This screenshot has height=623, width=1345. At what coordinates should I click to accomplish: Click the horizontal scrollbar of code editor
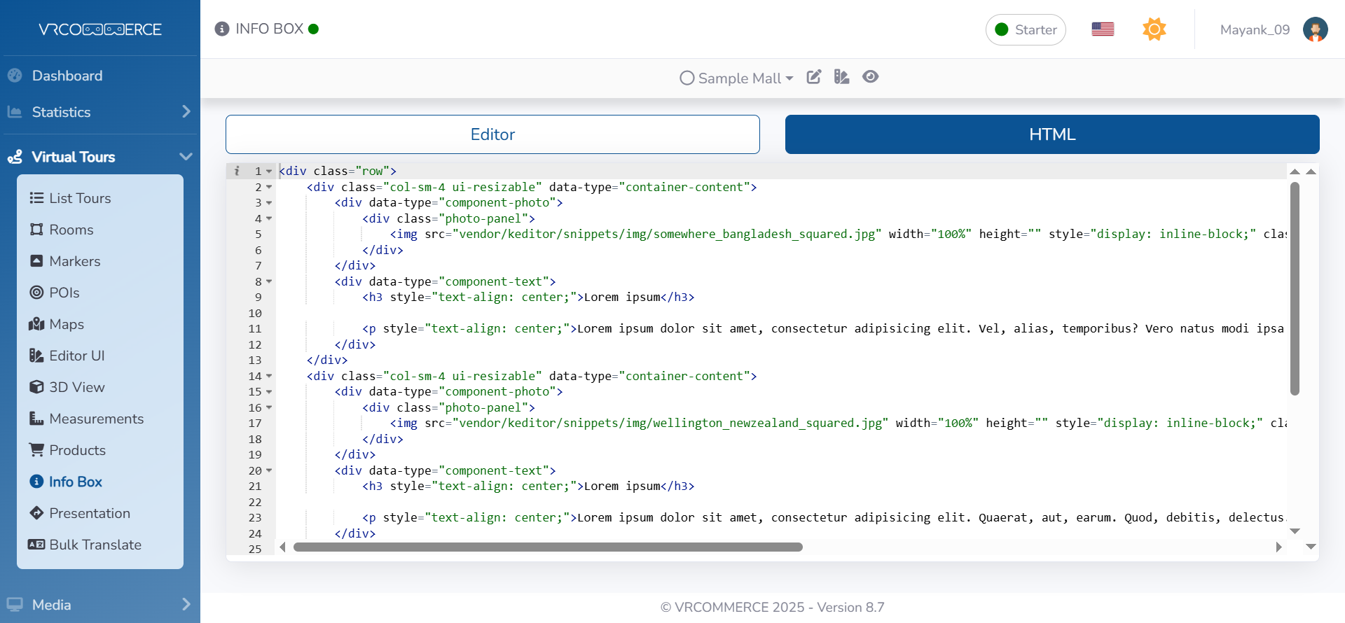pyautogui.click(x=548, y=547)
